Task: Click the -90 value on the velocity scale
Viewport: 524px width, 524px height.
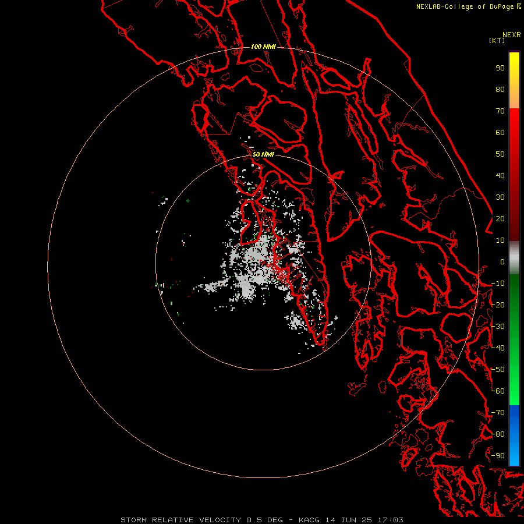Action: coord(498,456)
